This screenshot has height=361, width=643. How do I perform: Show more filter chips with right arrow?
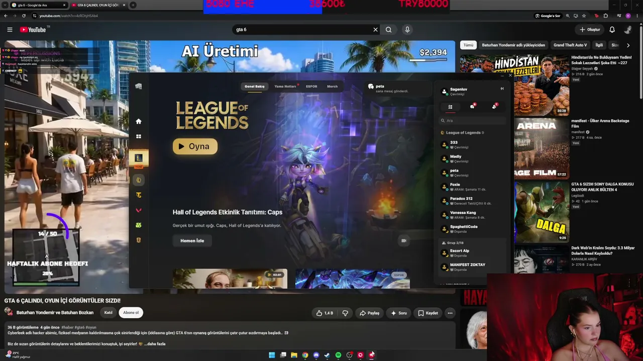coord(628,45)
